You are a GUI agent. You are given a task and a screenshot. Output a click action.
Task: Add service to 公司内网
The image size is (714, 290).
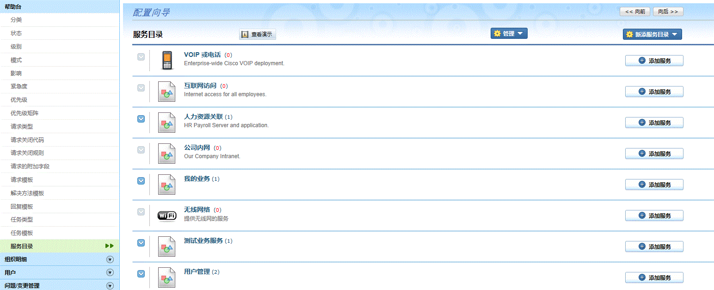pos(654,154)
